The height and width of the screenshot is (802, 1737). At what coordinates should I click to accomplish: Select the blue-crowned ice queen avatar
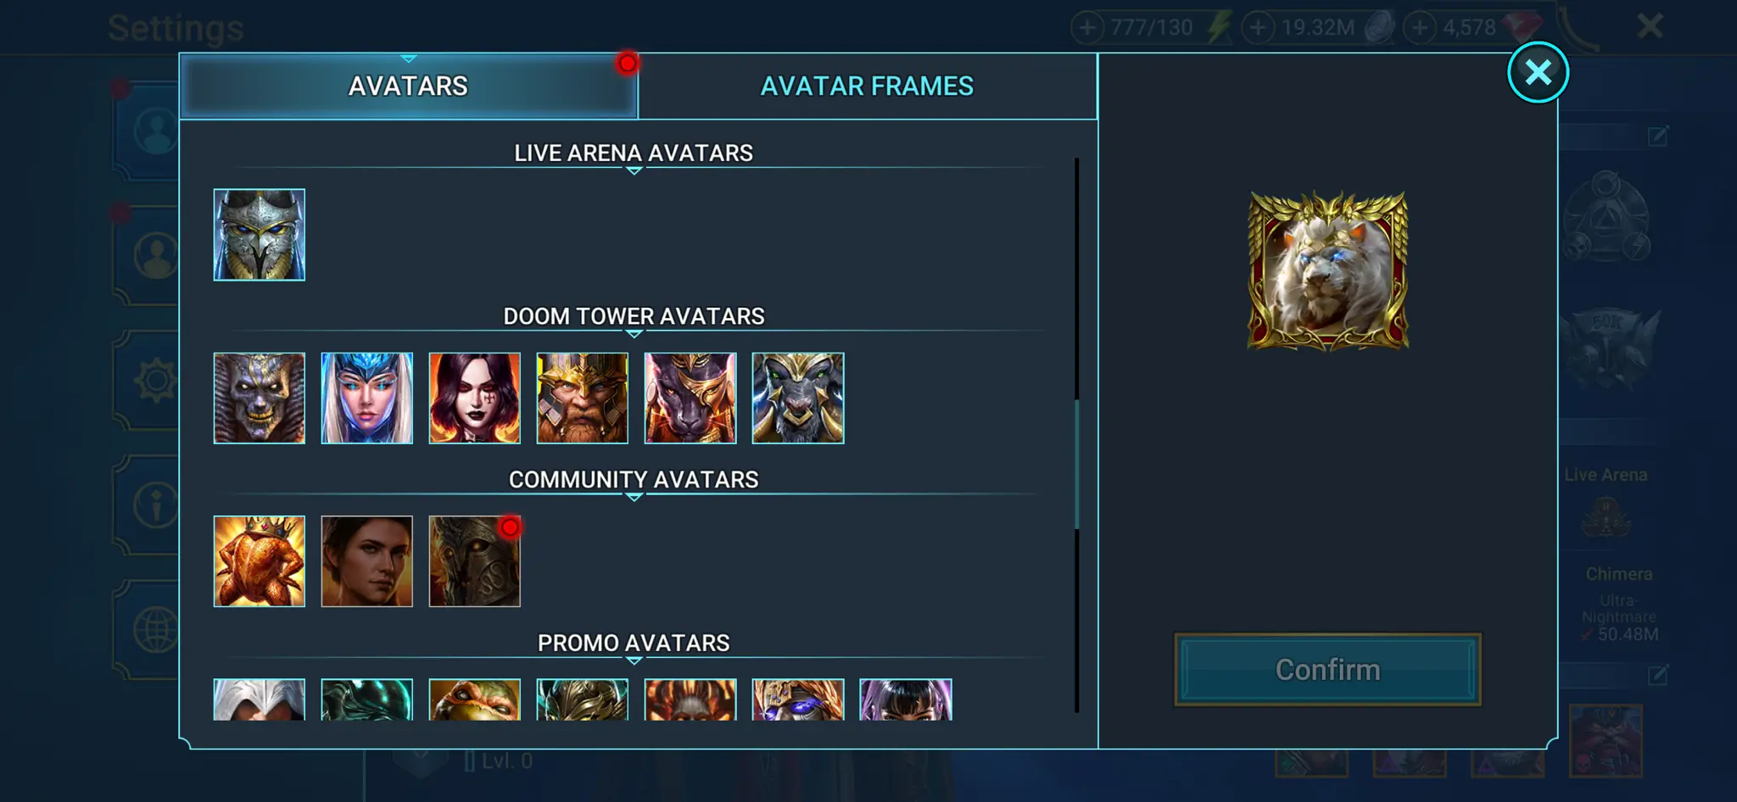coord(366,398)
